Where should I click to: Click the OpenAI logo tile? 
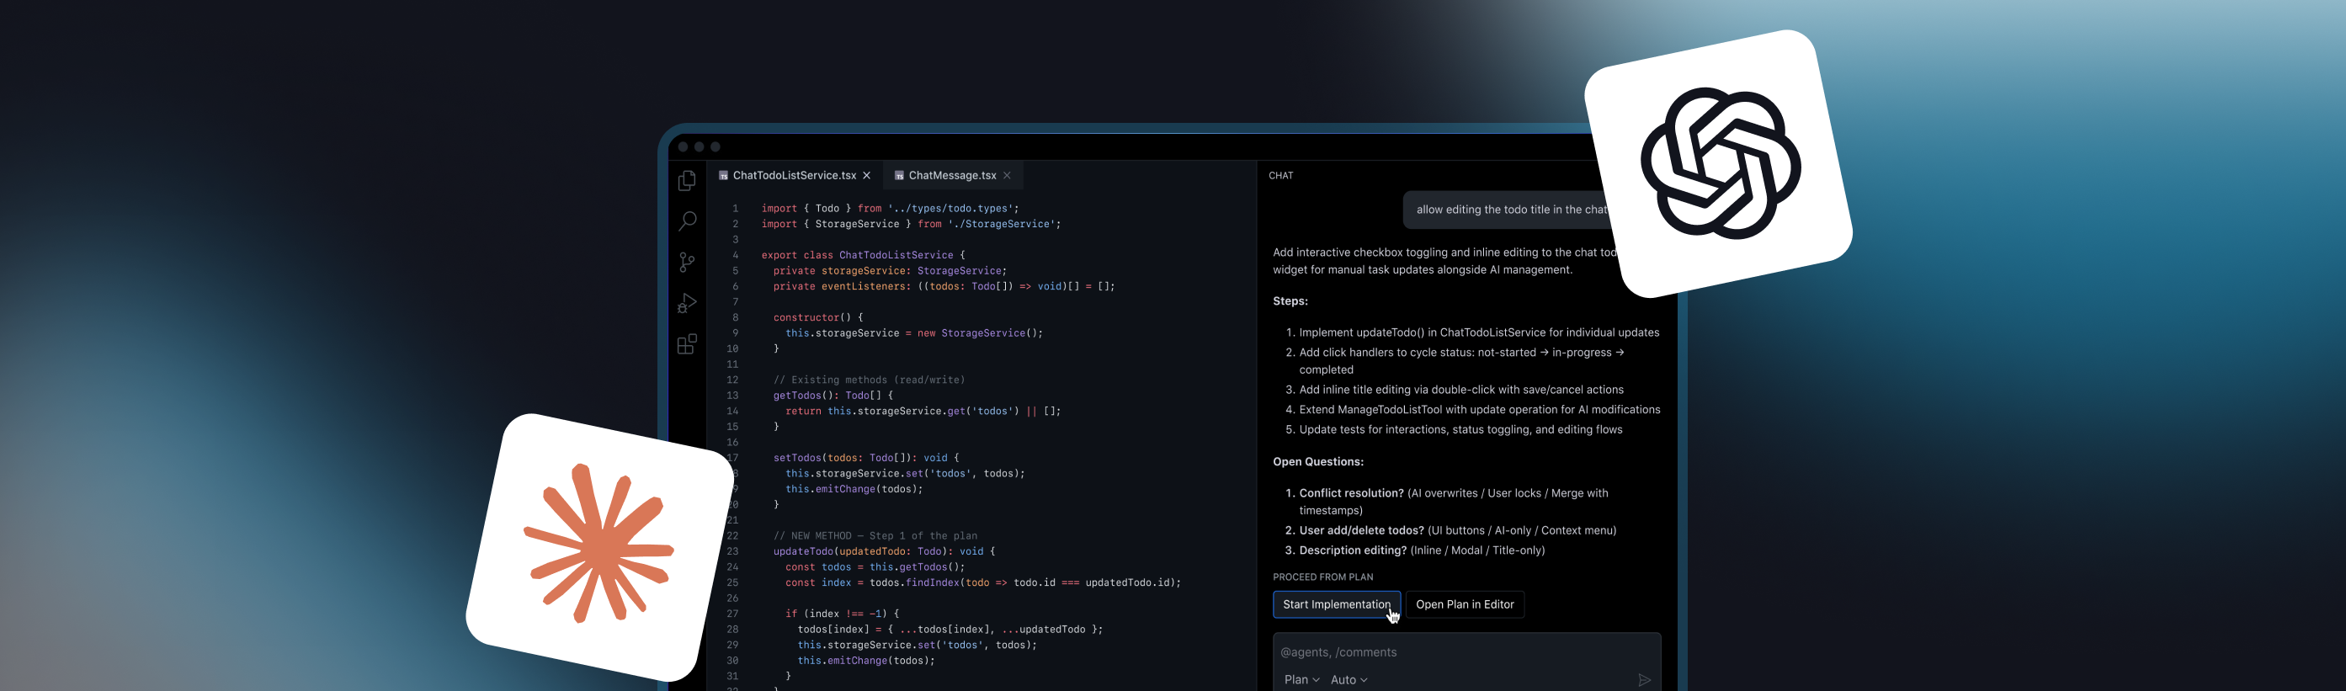1719,164
